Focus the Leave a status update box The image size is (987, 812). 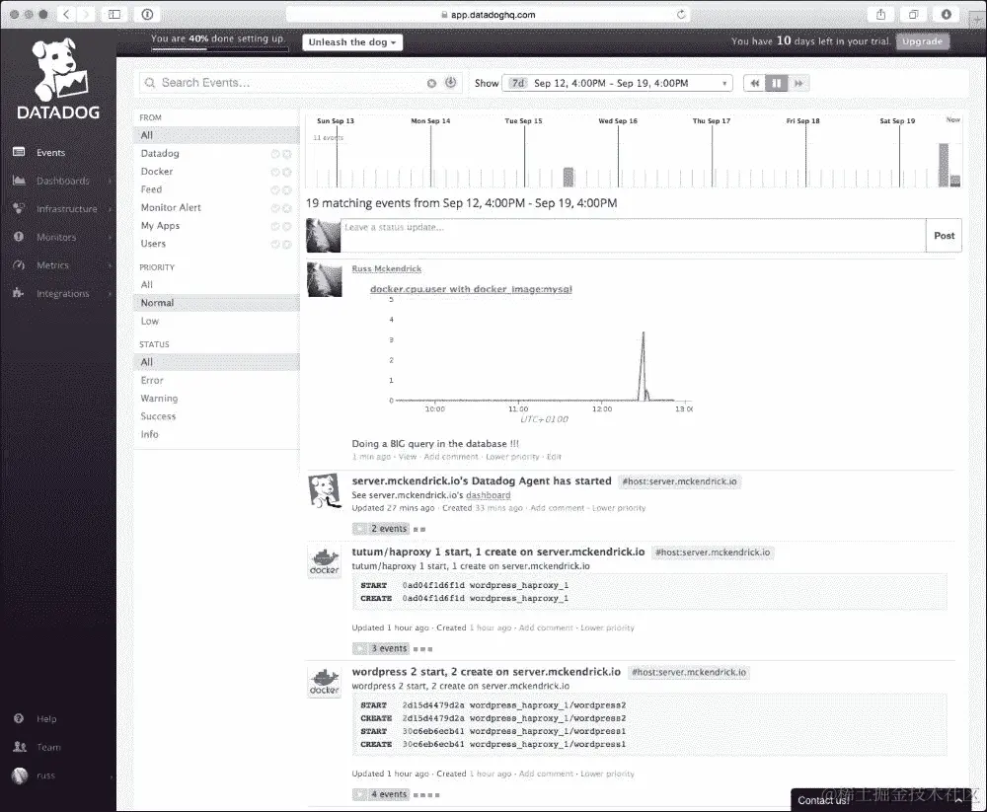point(634,236)
